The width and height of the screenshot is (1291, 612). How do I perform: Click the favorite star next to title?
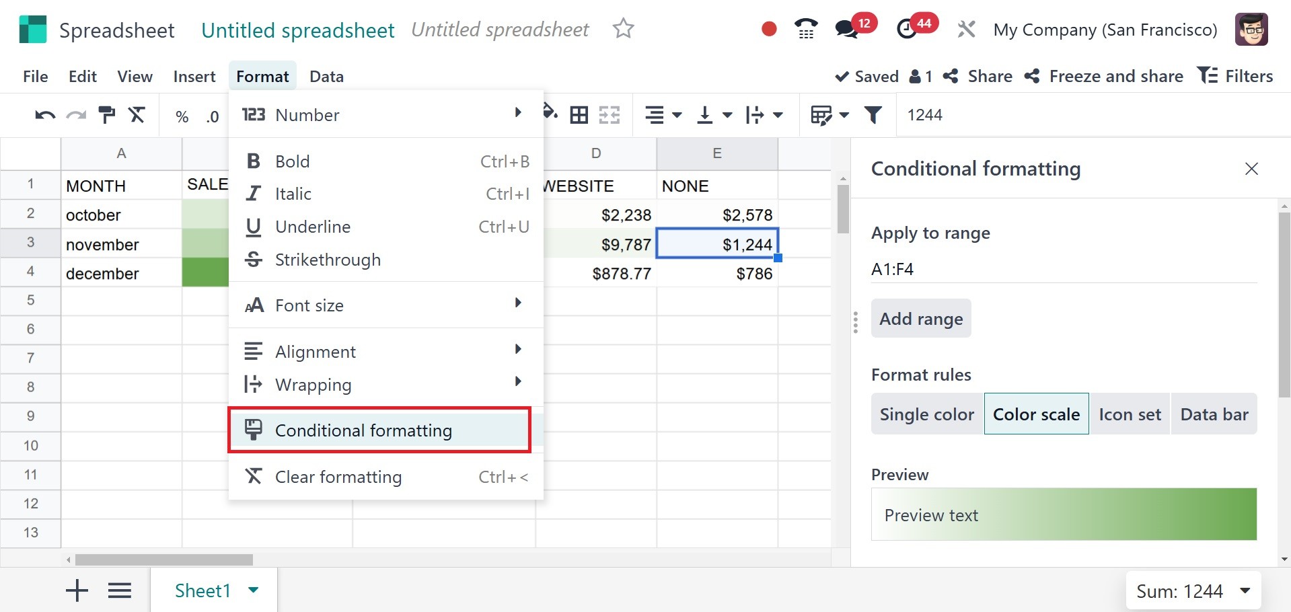pos(623,29)
